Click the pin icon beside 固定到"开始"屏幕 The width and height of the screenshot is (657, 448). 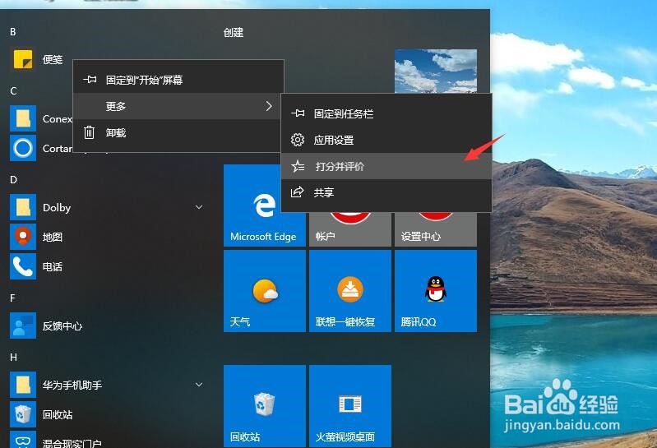tap(90, 79)
